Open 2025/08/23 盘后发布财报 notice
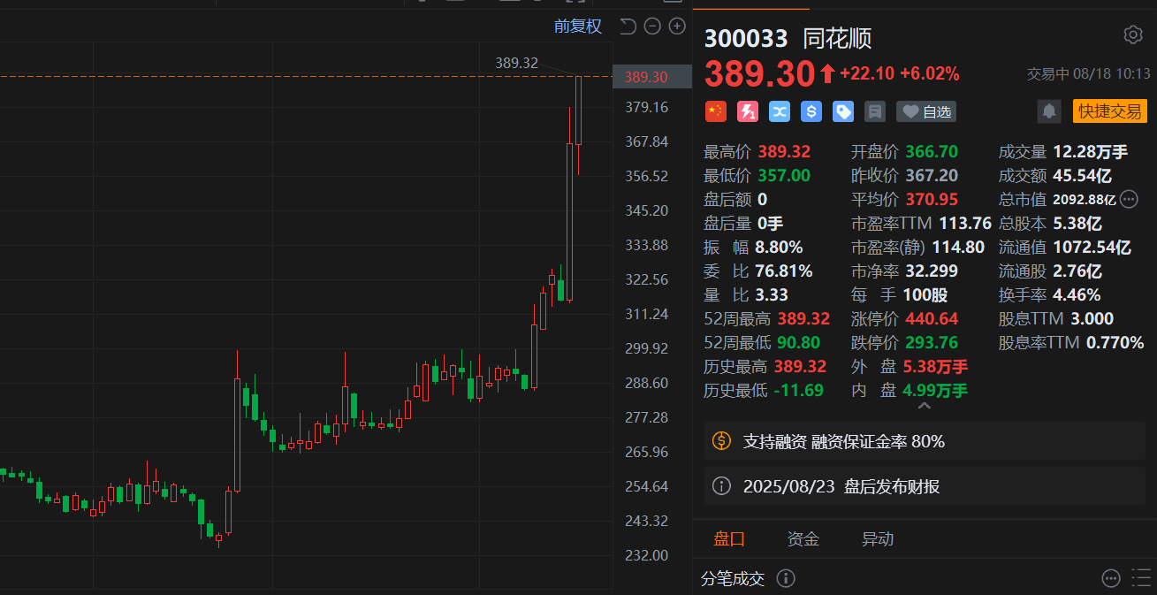 (x=926, y=486)
